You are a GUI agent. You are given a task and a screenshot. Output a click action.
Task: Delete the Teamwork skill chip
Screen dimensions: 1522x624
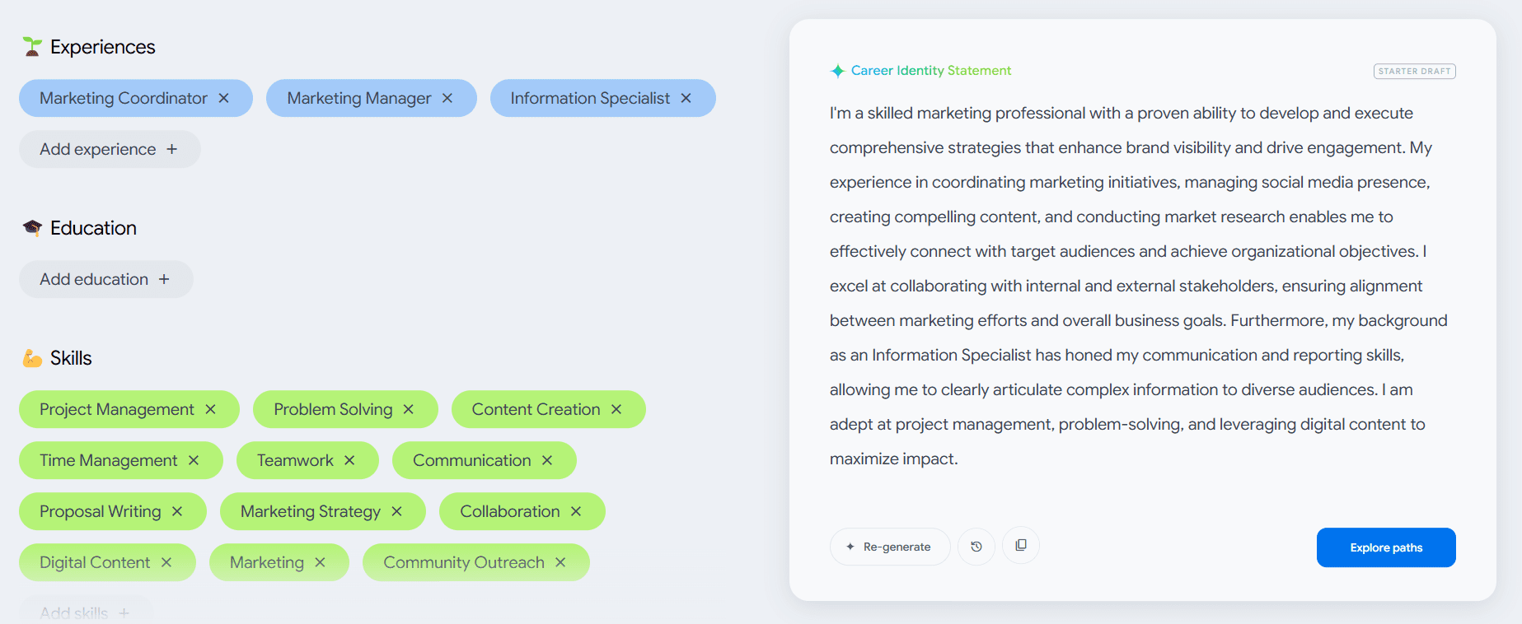click(x=349, y=460)
